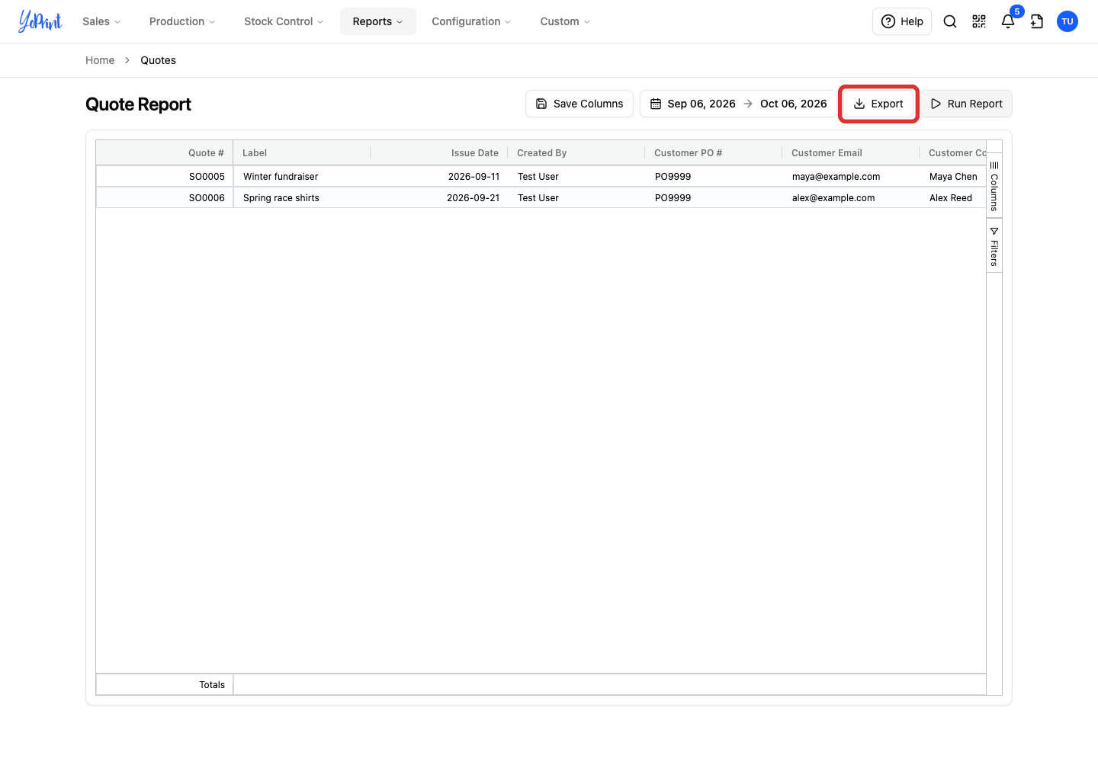This screenshot has width=1098, height=762.
Task: Open the Columns side panel tab
Action: tap(994, 186)
